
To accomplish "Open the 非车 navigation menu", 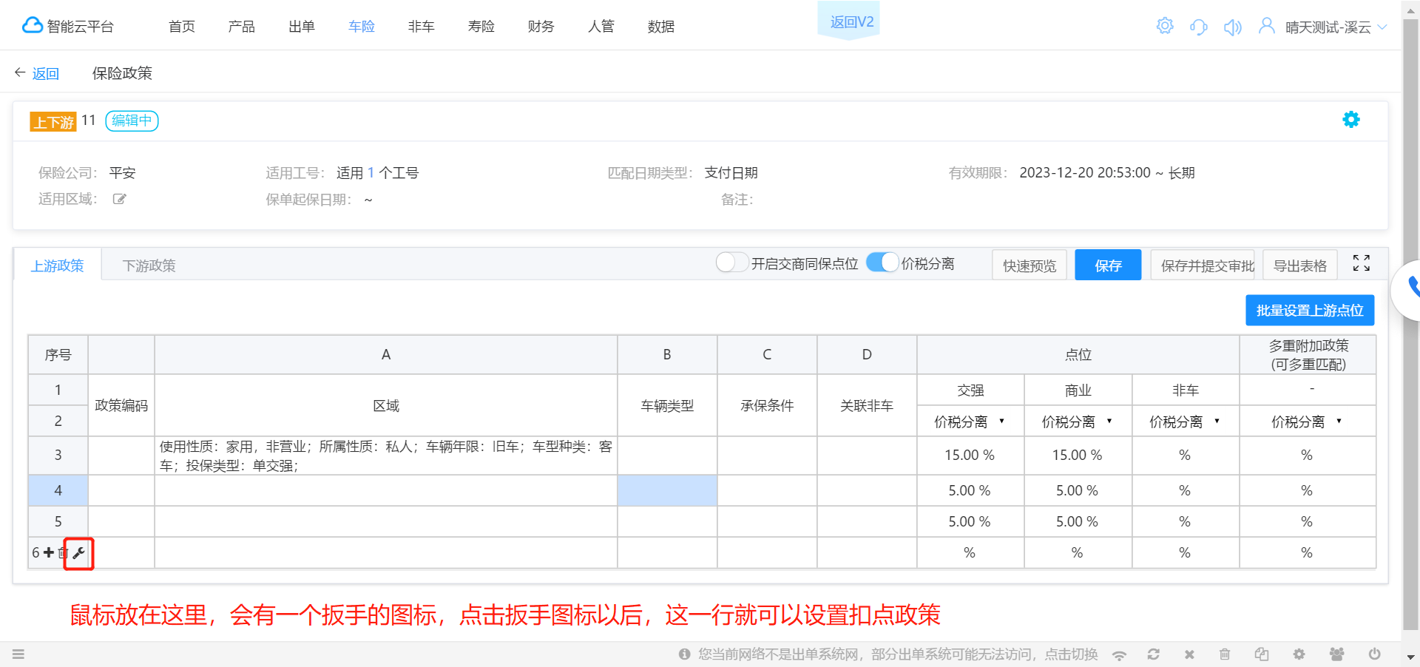I will (422, 27).
